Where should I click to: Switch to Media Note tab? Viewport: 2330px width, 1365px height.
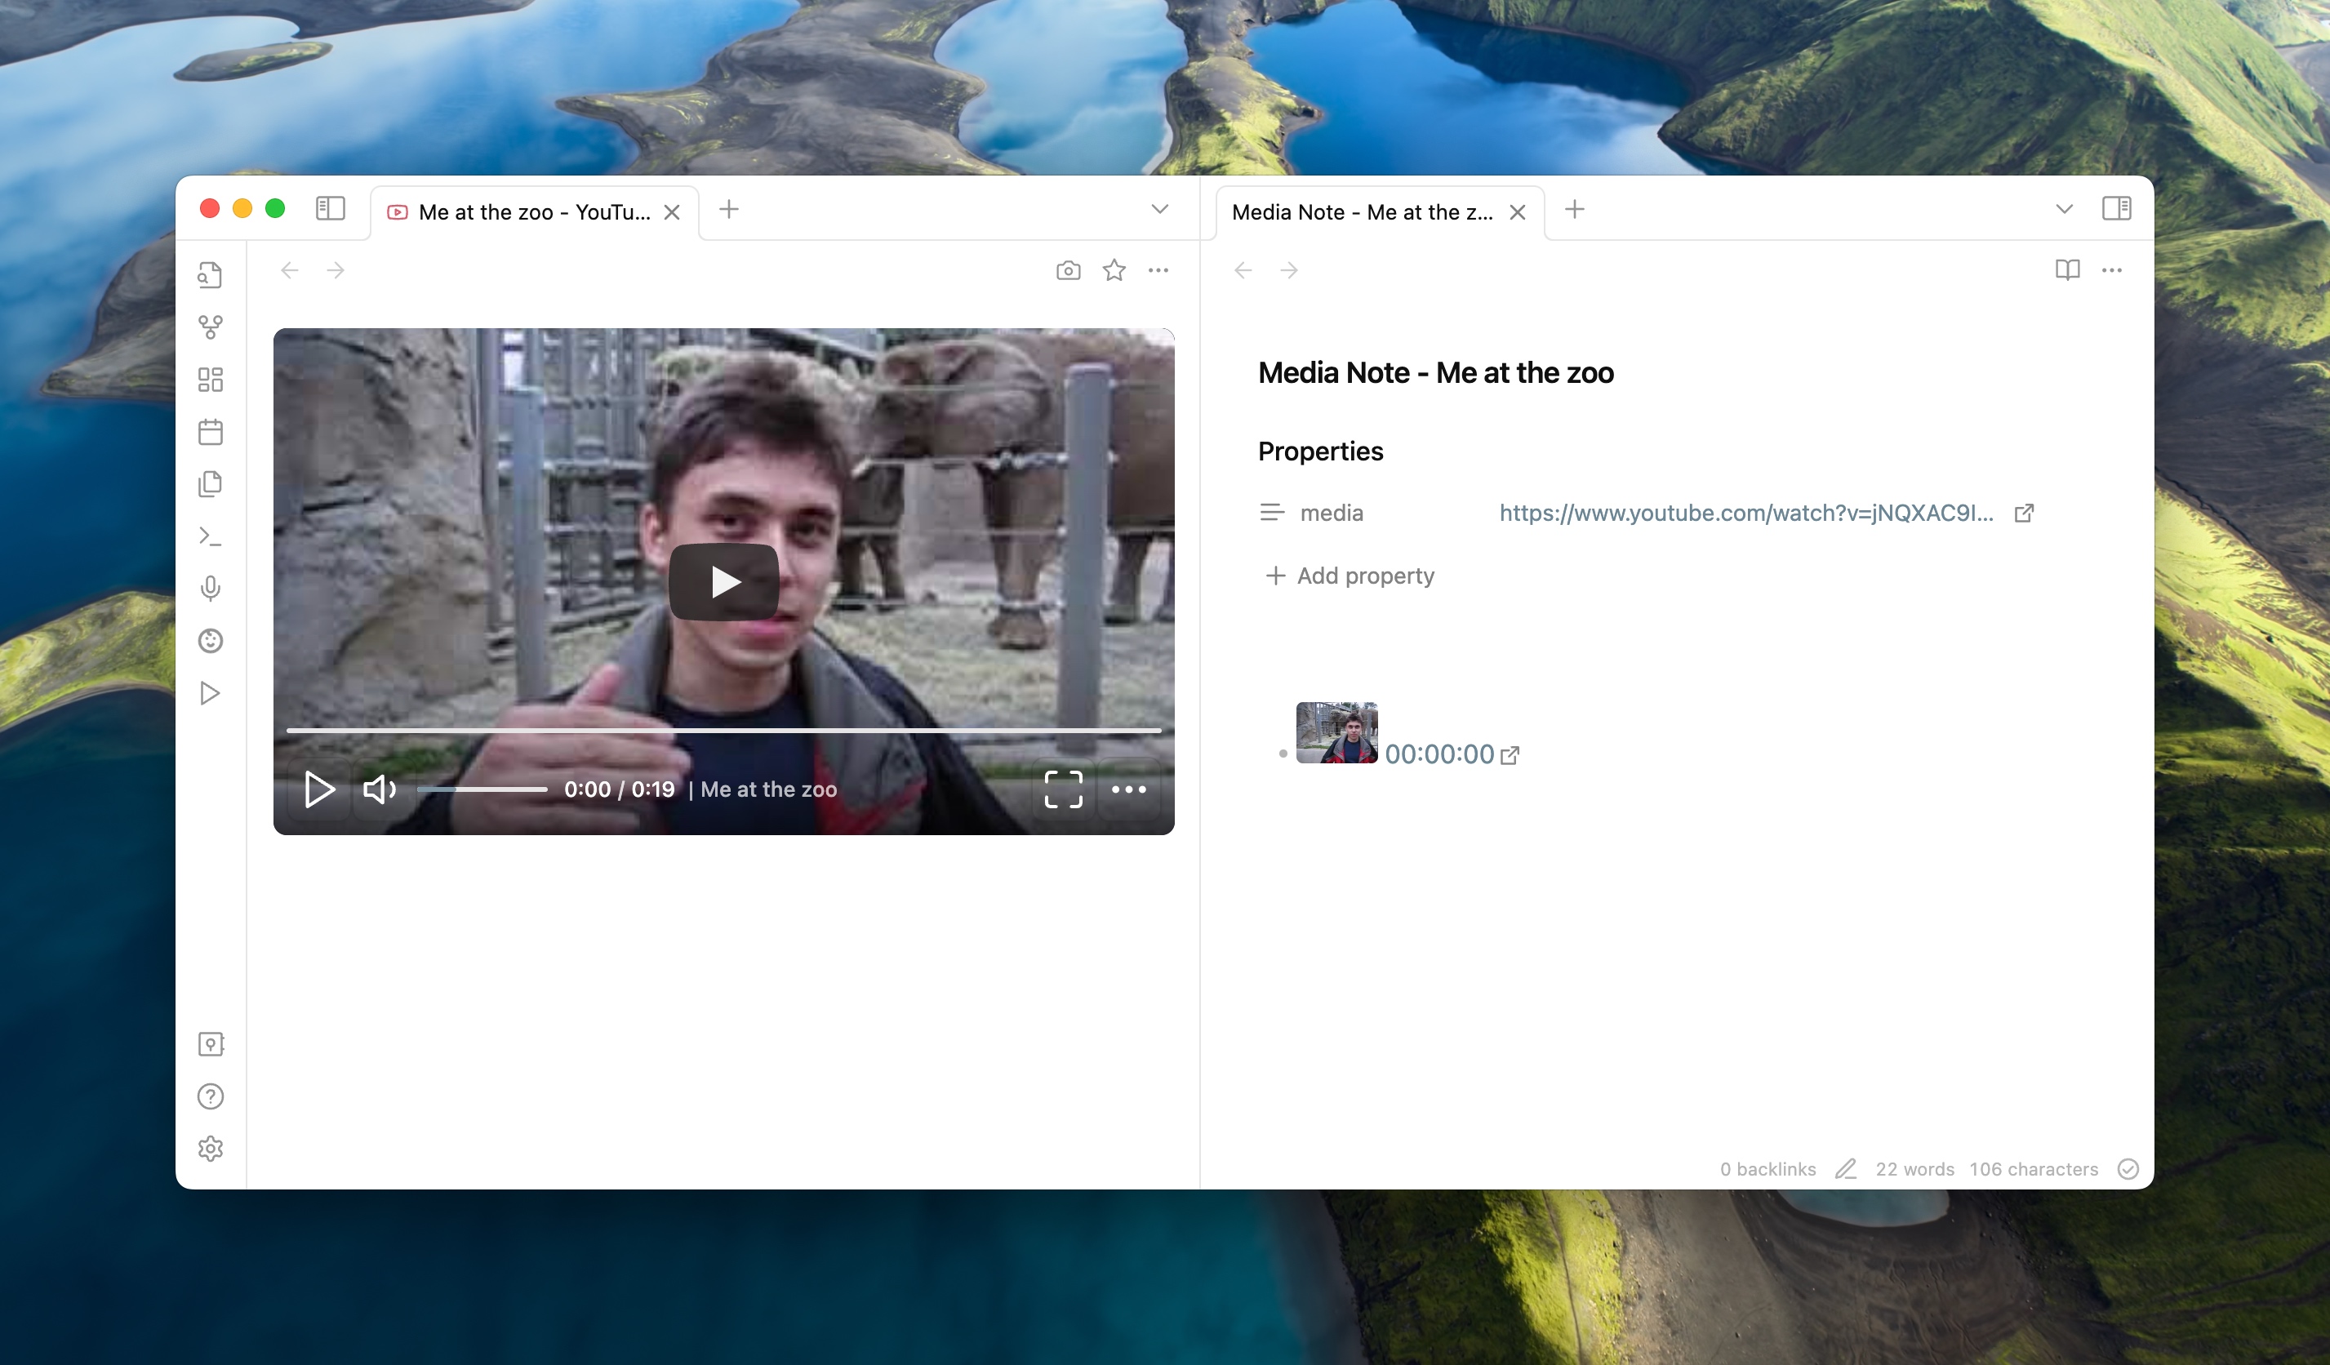[x=1362, y=213]
